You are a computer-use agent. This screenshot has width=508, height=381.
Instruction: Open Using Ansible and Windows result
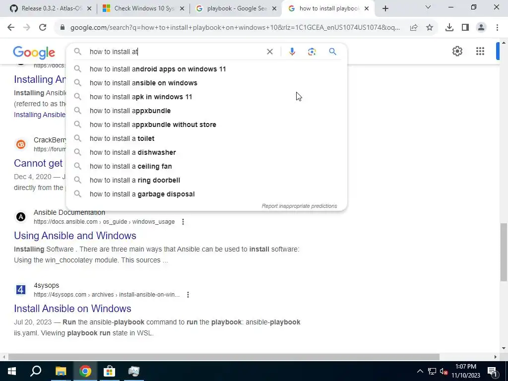pos(75,236)
